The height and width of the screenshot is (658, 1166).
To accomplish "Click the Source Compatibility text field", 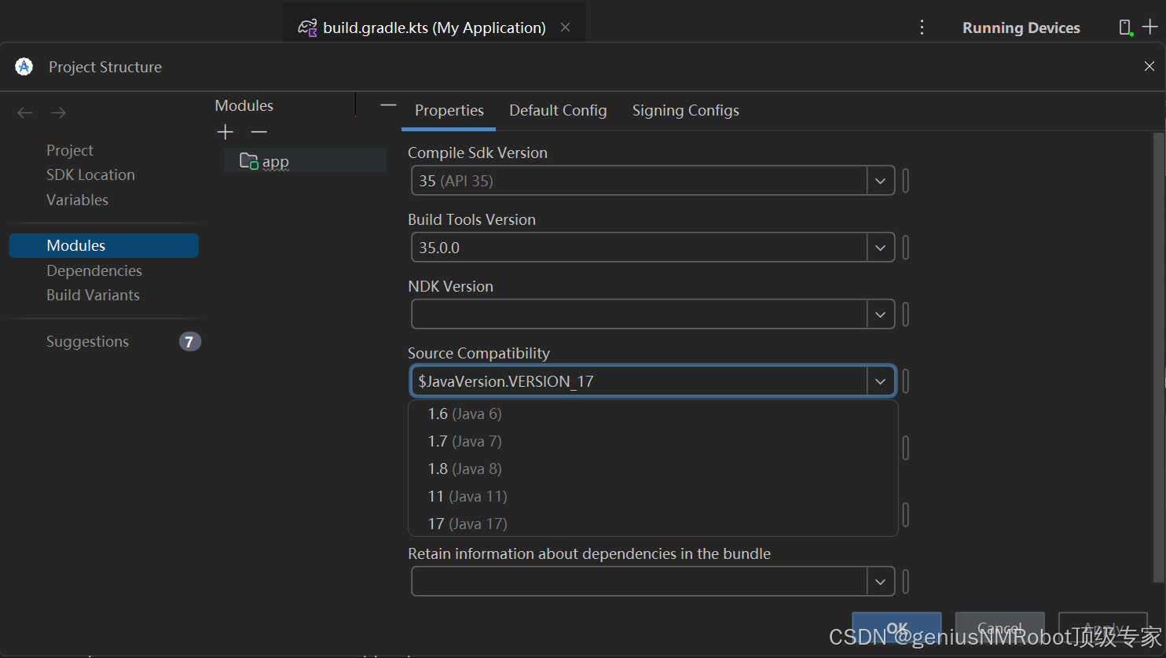I will (639, 381).
